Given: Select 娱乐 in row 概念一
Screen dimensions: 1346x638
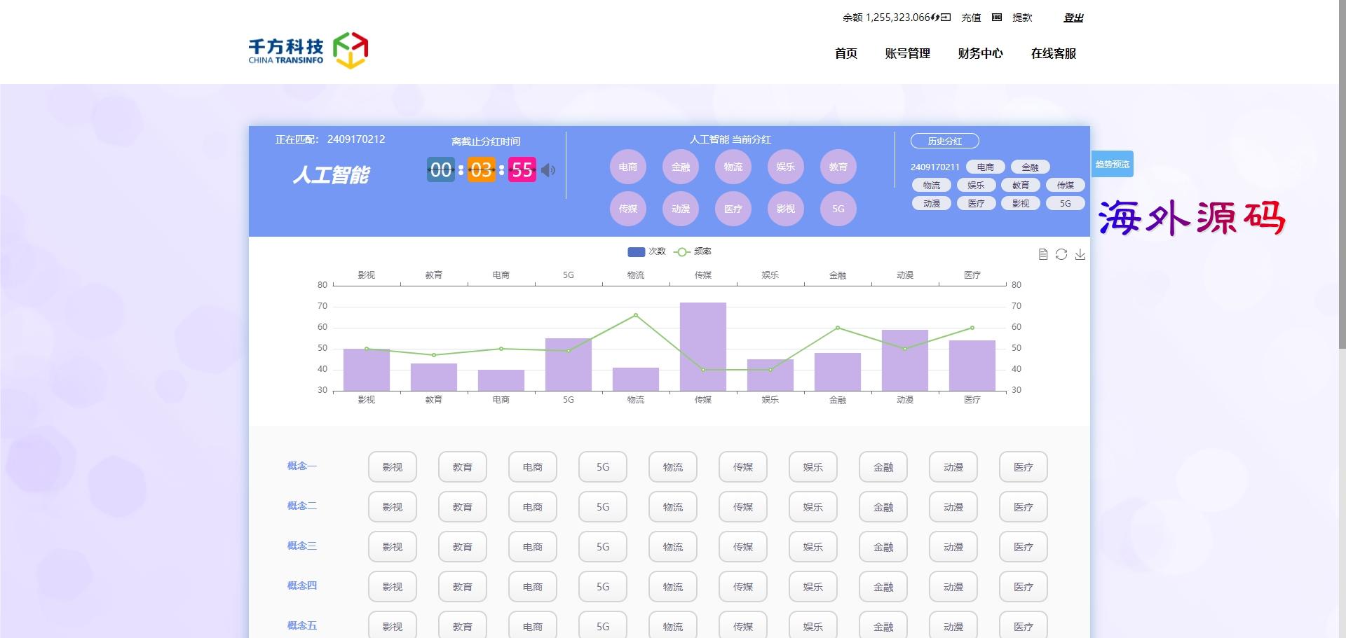Looking at the screenshot, I should coord(813,467).
